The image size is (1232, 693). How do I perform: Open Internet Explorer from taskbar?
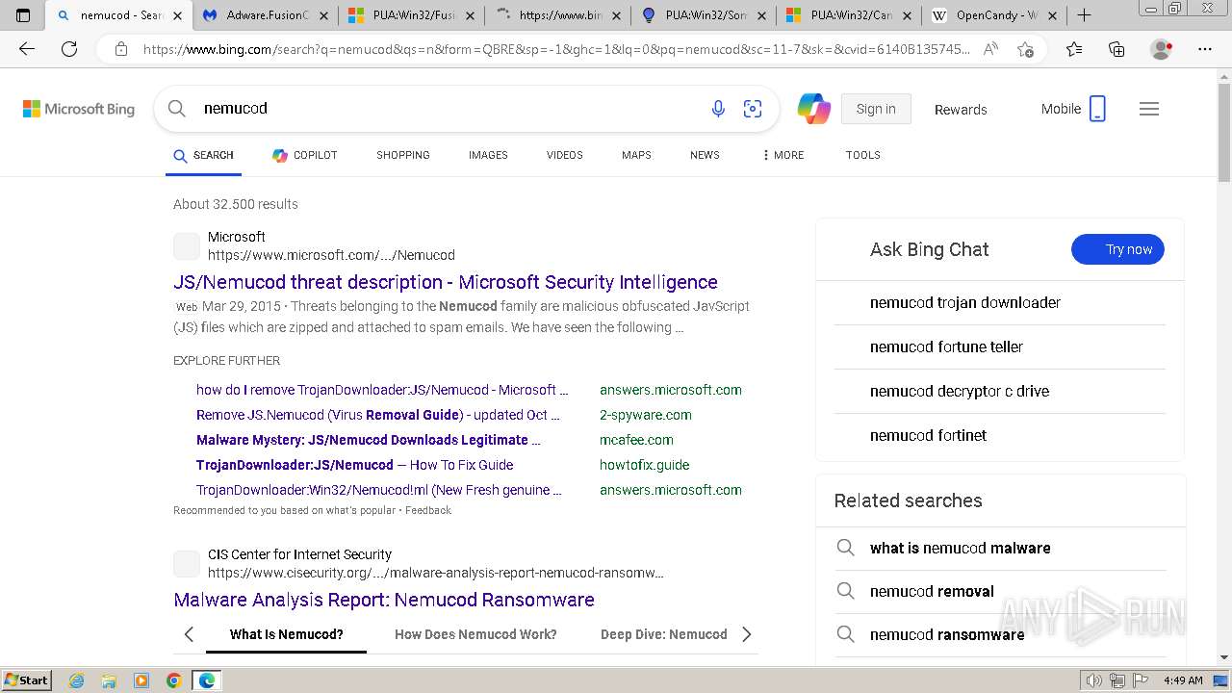(x=77, y=680)
